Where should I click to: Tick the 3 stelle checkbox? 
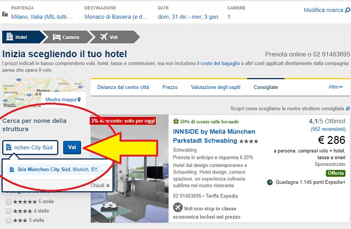[9, 220]
